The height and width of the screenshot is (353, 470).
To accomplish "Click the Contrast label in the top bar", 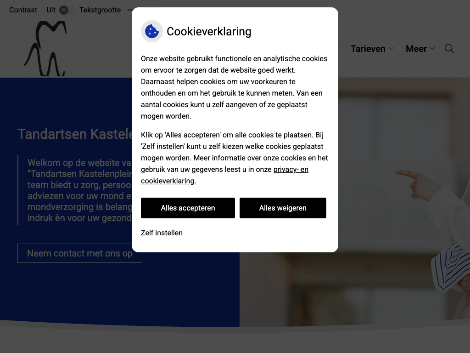I will pos(23,10).
